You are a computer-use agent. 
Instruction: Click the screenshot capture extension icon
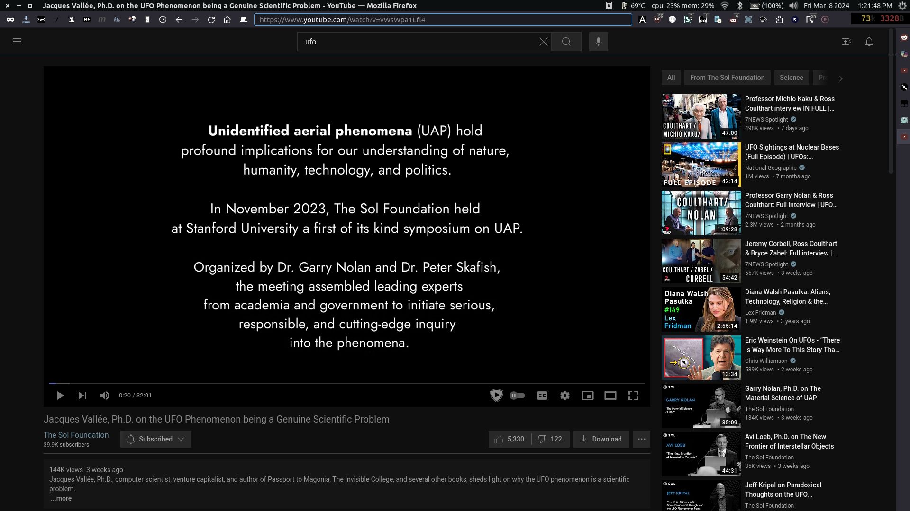748,19
